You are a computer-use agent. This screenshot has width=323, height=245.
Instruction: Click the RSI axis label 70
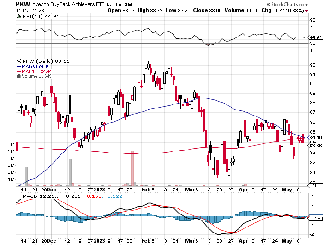click(312, 27)
